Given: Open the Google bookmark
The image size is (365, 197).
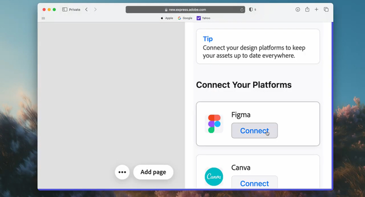Looking at the screenshot, I should tap(185, 18).
